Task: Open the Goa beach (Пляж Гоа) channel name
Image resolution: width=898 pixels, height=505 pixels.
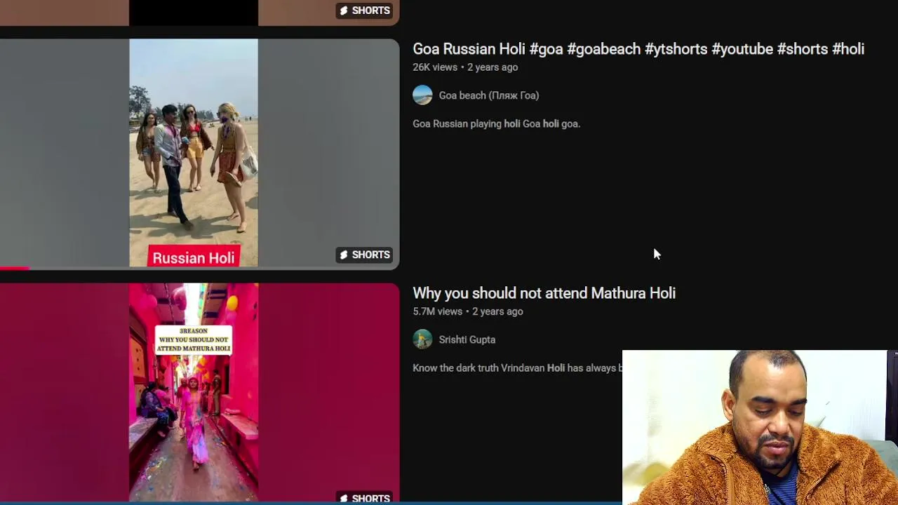Action: pos(488,95)
